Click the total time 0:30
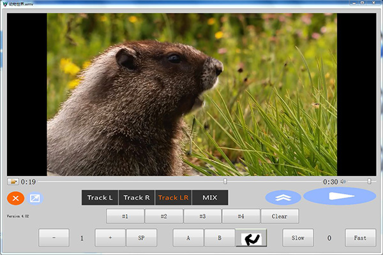This screenshot has height=255, width=383. 331,182
